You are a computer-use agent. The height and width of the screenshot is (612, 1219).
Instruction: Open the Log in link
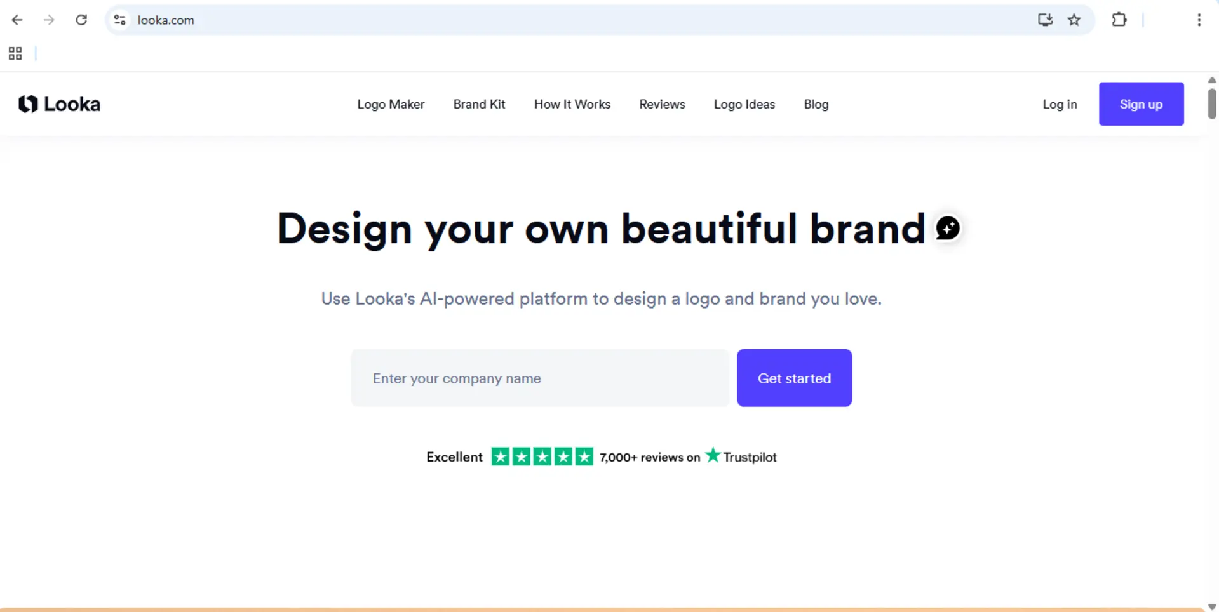[x=1060, y=103]
